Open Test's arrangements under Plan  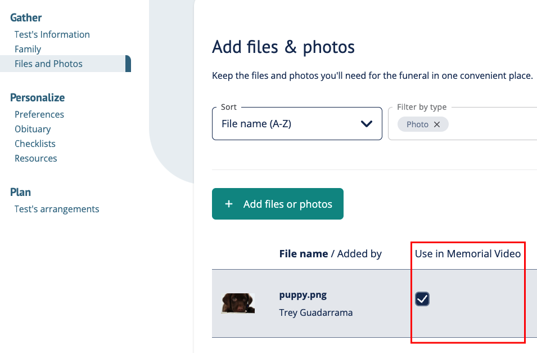(57, 209)
